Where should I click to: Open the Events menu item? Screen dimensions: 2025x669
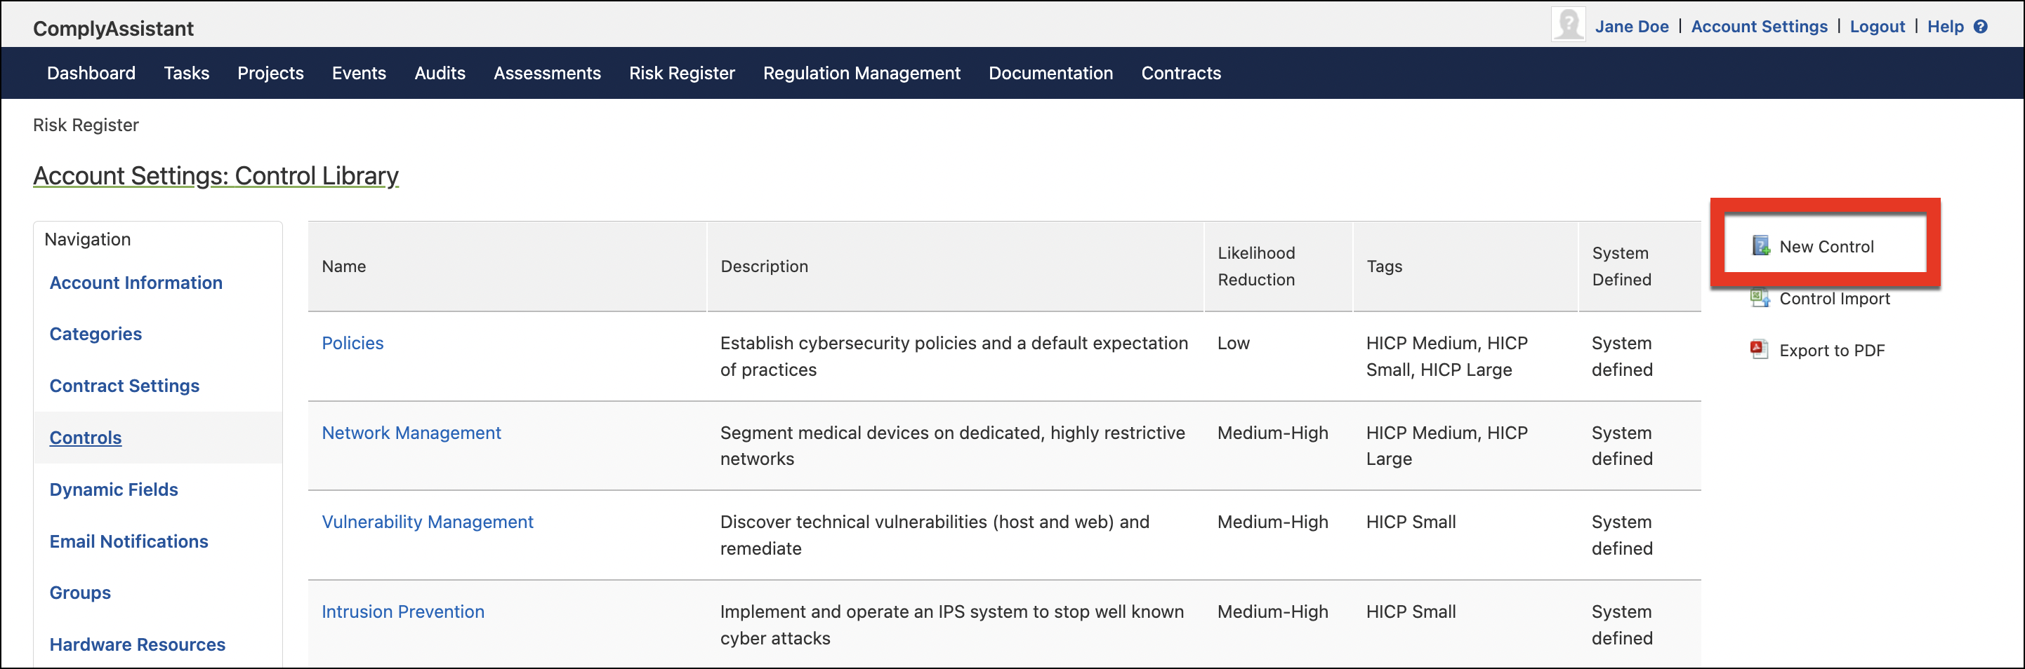point(359,73)
